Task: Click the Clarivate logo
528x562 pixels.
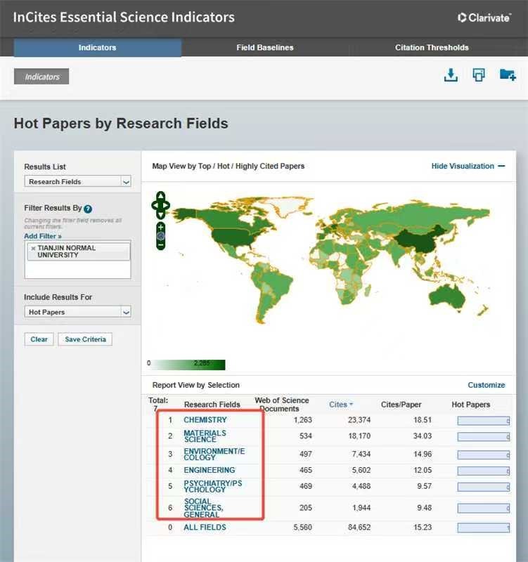Action: coord(484,18)
